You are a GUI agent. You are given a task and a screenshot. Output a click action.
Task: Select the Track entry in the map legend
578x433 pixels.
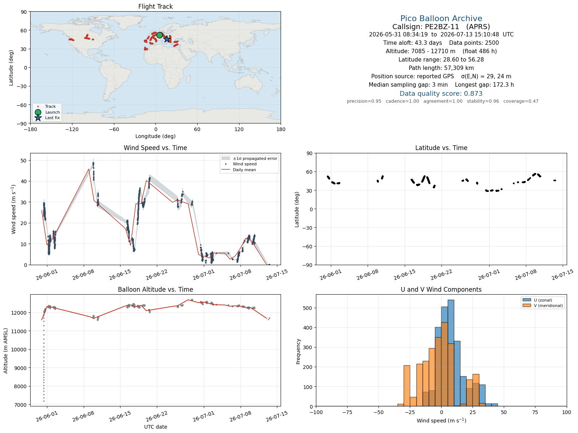click(x=45, y=107)
